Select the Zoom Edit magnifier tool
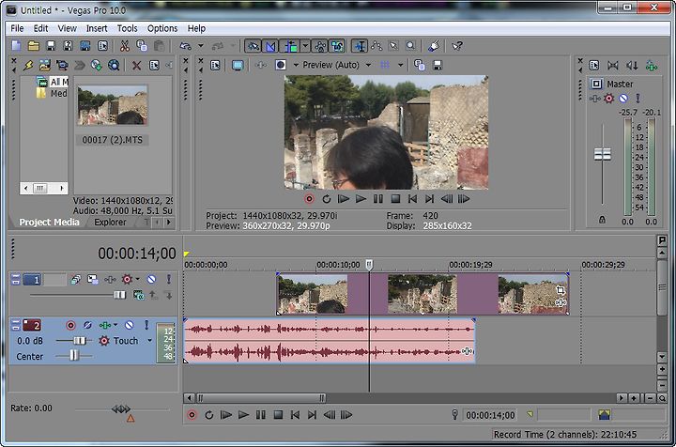This screenshot has height=447, width=676. pos(410,46)
